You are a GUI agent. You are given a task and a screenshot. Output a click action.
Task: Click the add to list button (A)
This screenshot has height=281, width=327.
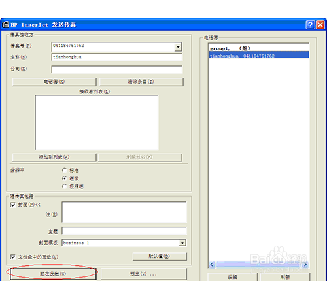point(54,157)
